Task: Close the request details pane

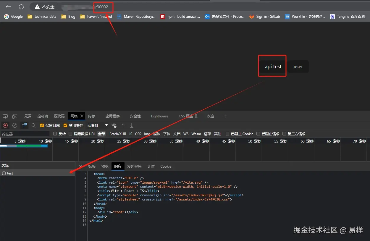Action: click(80, 166)
